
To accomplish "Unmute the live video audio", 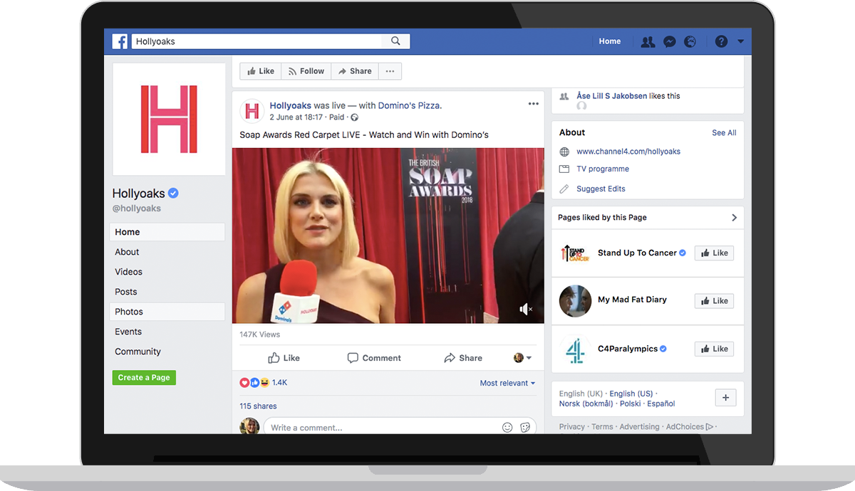I will click(x=525, y=309).
